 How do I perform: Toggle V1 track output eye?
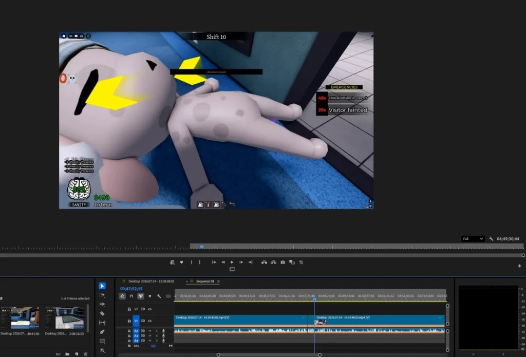tap(149, 321)
